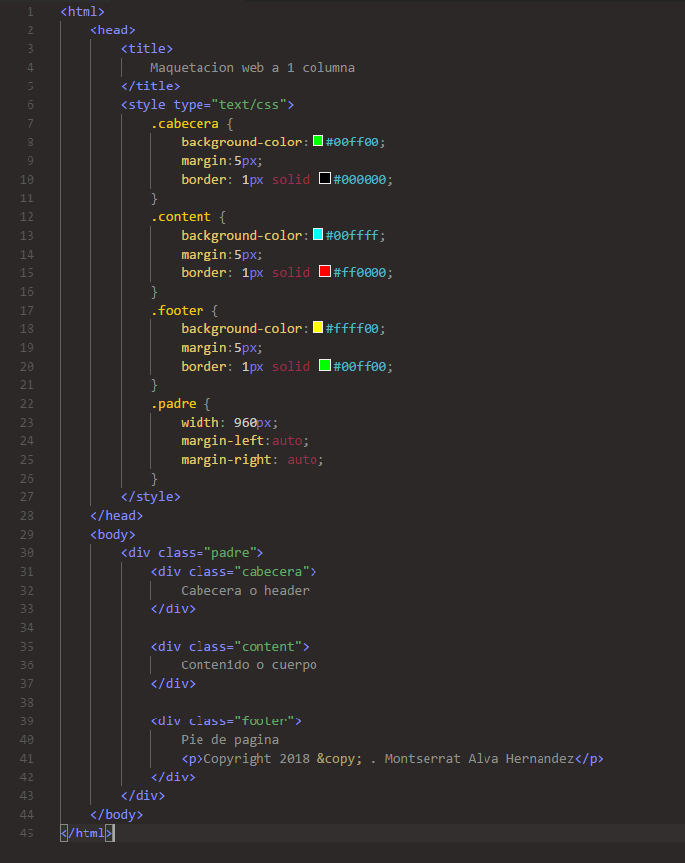Open yellow swatch for footer background-color
Image resolution: width=685 pixels, height=863 pixels.
click(318, 328)
